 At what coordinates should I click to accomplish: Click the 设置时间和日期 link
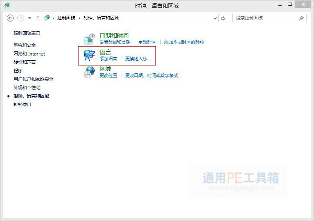point(115,42)
